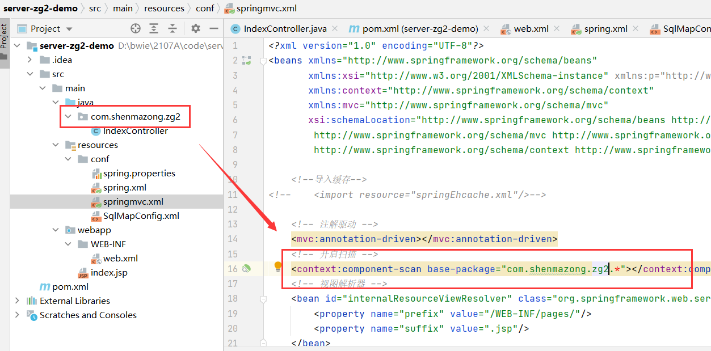Open Project panel settings gear
The image size is (711, 351).
(x=196, y=28)
